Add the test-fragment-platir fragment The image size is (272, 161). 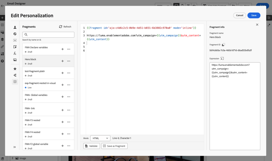click(x=62, y=73)
